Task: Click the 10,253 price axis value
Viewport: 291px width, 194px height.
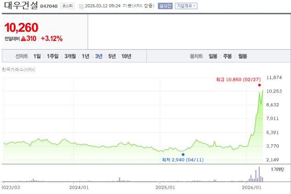Action: tap(274, 91)
